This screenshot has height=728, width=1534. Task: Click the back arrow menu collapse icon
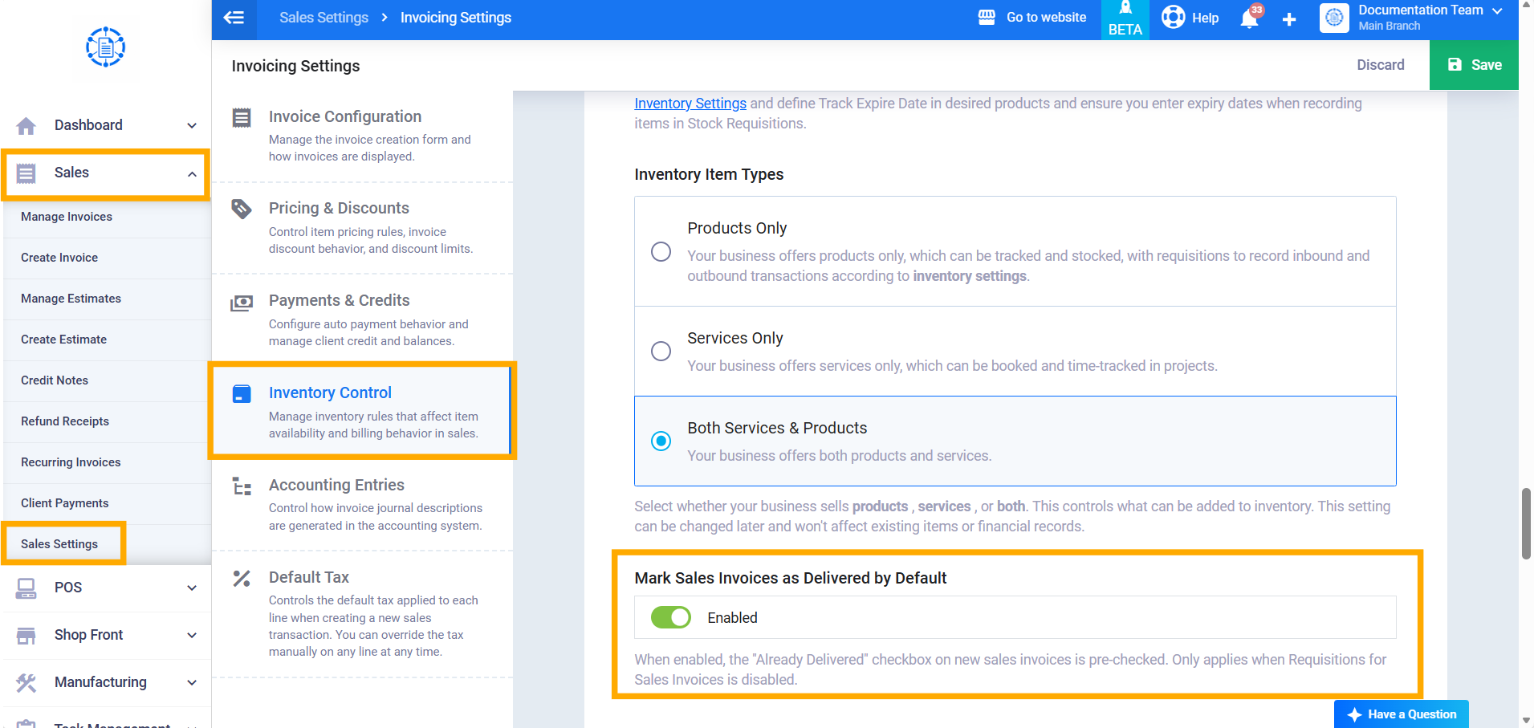pyautogui.click(x=234, y=18)
